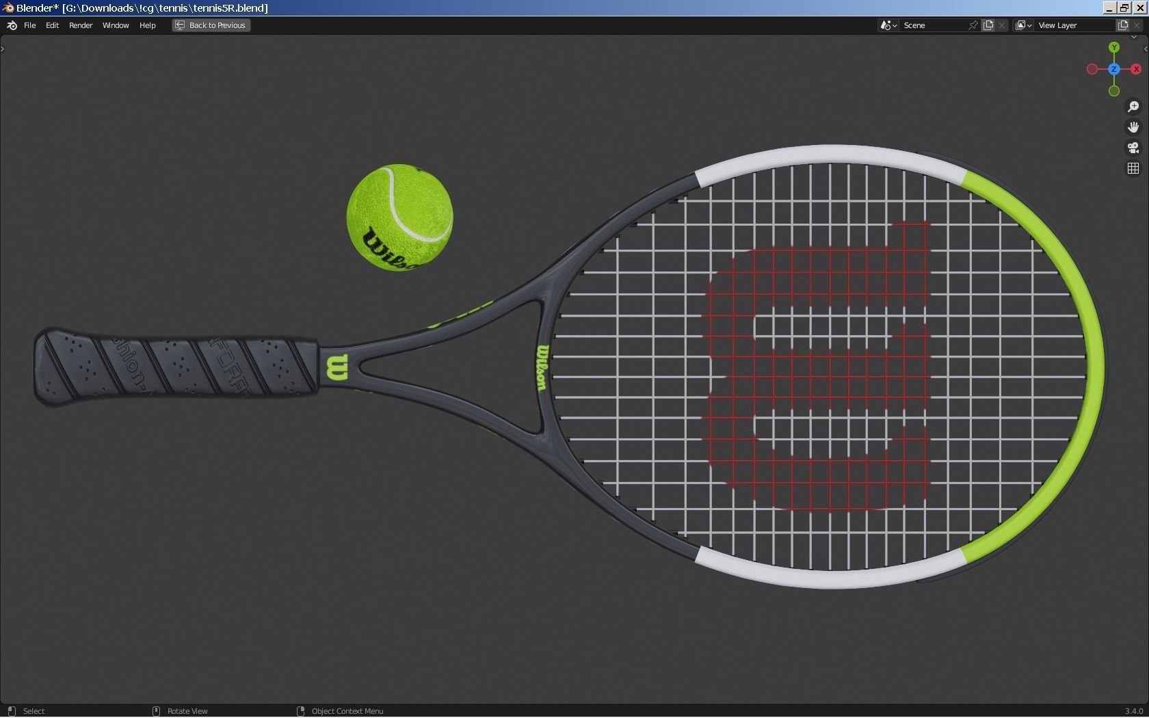Edit the Scene name field

click(933, 25)
